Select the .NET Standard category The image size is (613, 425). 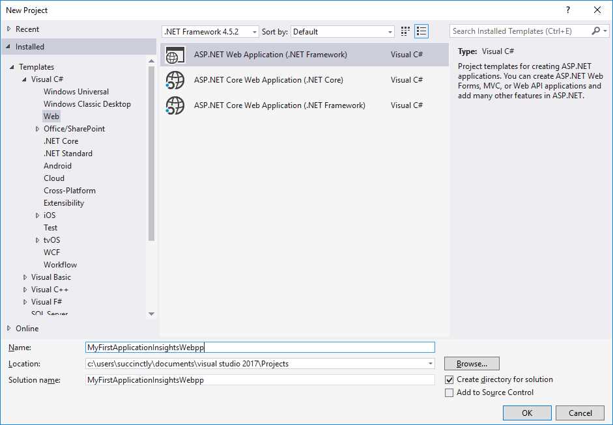pos(68,154)
